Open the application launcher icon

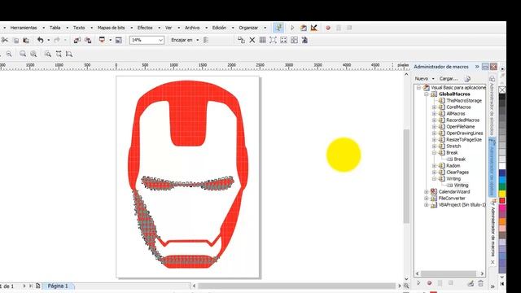(x=102, y=40)
